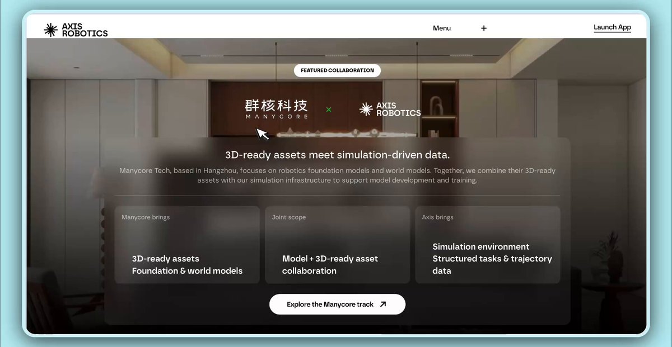Viewport: 672px width, 347px height.
Task: Click the text '3D-ready assets Foundation & world models'
Action: pos(187,265)
